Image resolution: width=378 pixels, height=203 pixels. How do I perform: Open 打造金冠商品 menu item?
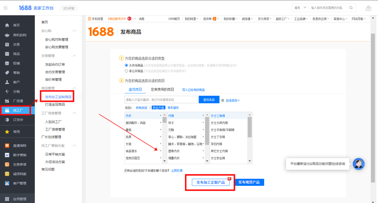pyautogui.click(x=55, y=104)
